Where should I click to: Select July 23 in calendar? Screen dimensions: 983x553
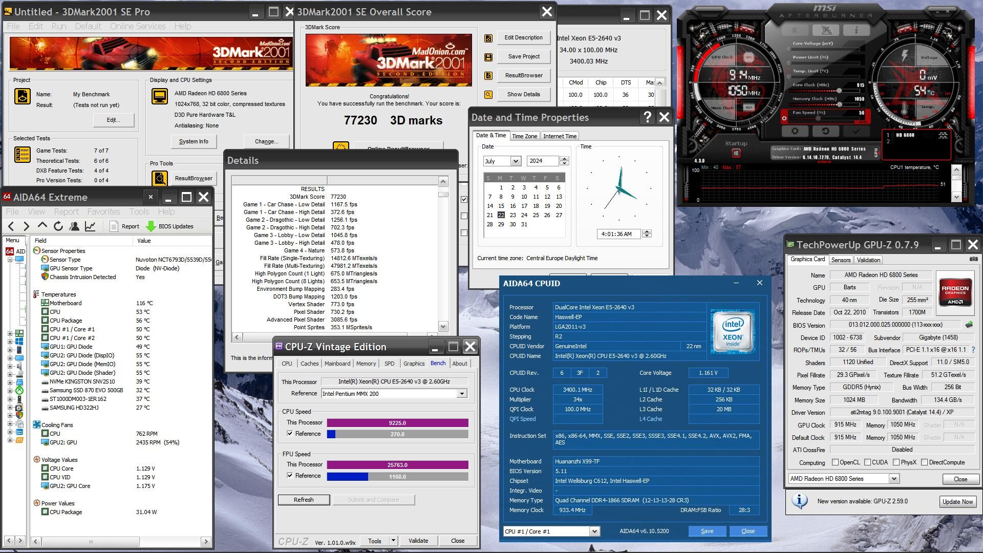tap(512, 215)
